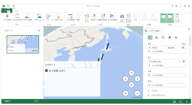
Task: Rotate the map right arrow
Action: pyautogui.click(x=137, y=79)
